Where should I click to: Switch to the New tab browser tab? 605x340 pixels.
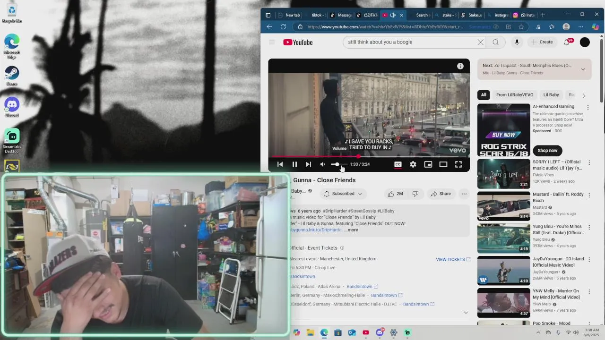point(289,15)
